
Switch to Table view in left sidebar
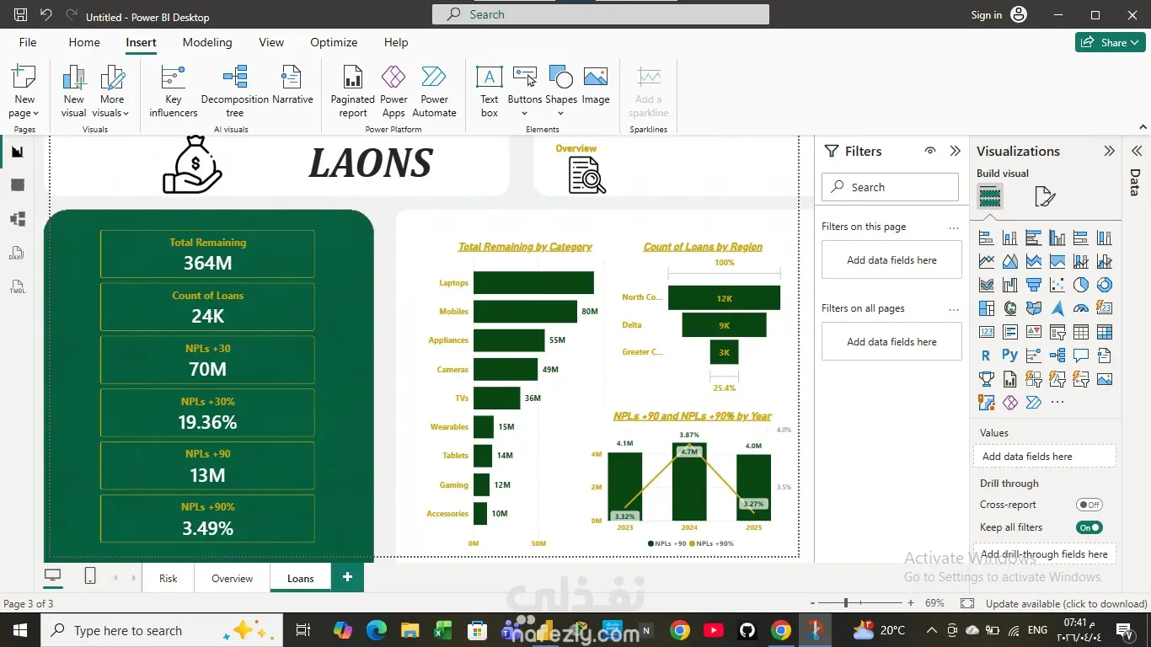pos(18,185)
